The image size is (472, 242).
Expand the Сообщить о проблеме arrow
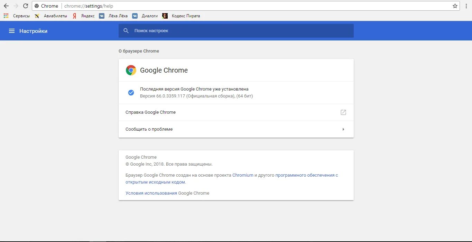click(x=343, y=129)
